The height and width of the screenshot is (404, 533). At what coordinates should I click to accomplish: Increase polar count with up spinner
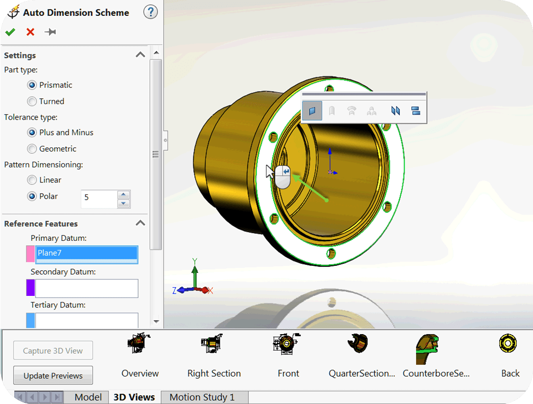tap(123, 195)
